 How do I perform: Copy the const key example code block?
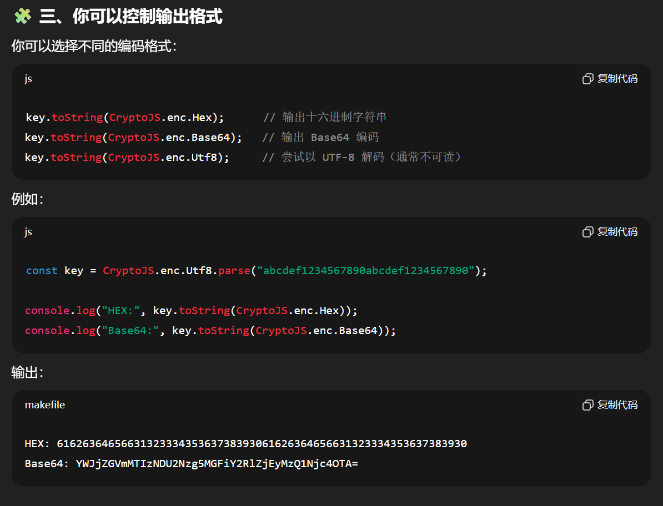(x=610, y=232)
